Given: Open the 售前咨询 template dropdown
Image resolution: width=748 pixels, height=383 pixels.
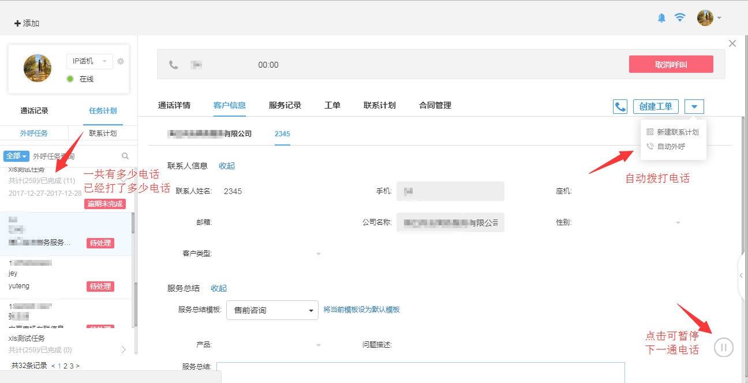Looking at the screenshot, I should click(272, 310).
